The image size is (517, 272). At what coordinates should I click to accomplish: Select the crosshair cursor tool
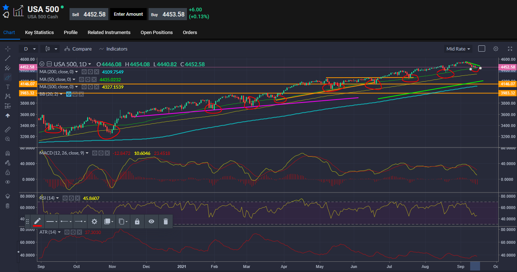(7, 49)
